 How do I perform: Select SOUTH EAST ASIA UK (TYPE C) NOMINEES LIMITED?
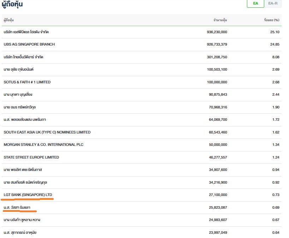tap(47, 132)
